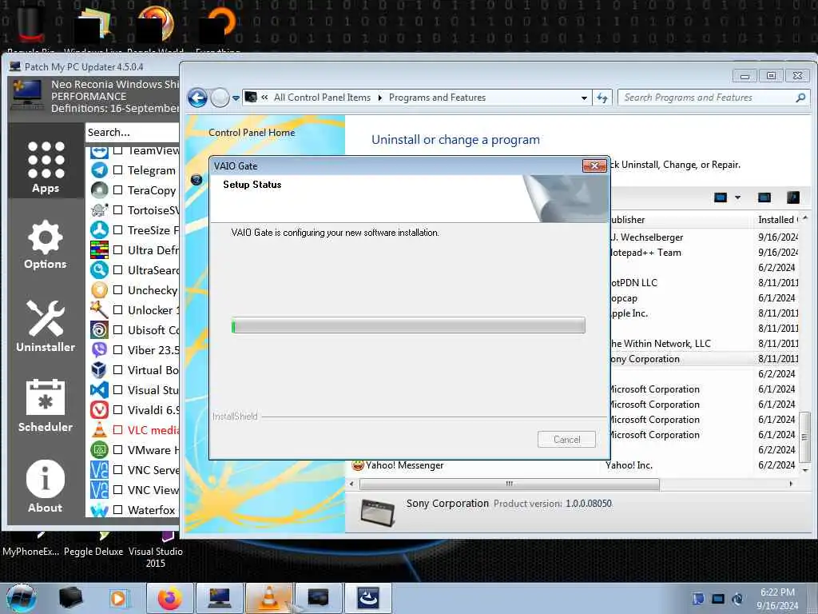Click the Visual Studio Code icon

tap(99, 390)
